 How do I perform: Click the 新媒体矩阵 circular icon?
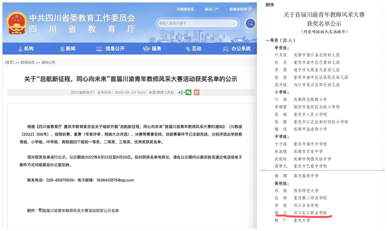(x=250, y=9)
